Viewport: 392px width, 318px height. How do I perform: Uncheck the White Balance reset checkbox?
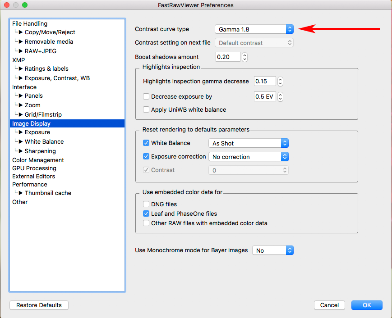click(x=146, y=143)
